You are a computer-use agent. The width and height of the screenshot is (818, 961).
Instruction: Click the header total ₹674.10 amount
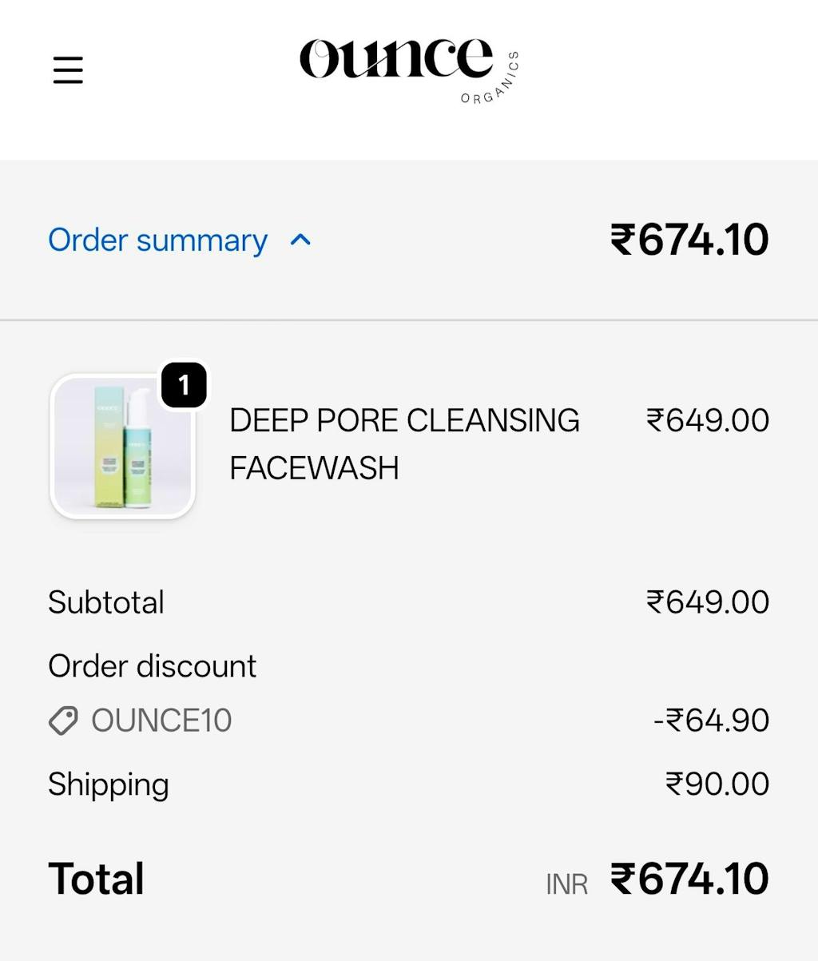(x=689, y=240)
